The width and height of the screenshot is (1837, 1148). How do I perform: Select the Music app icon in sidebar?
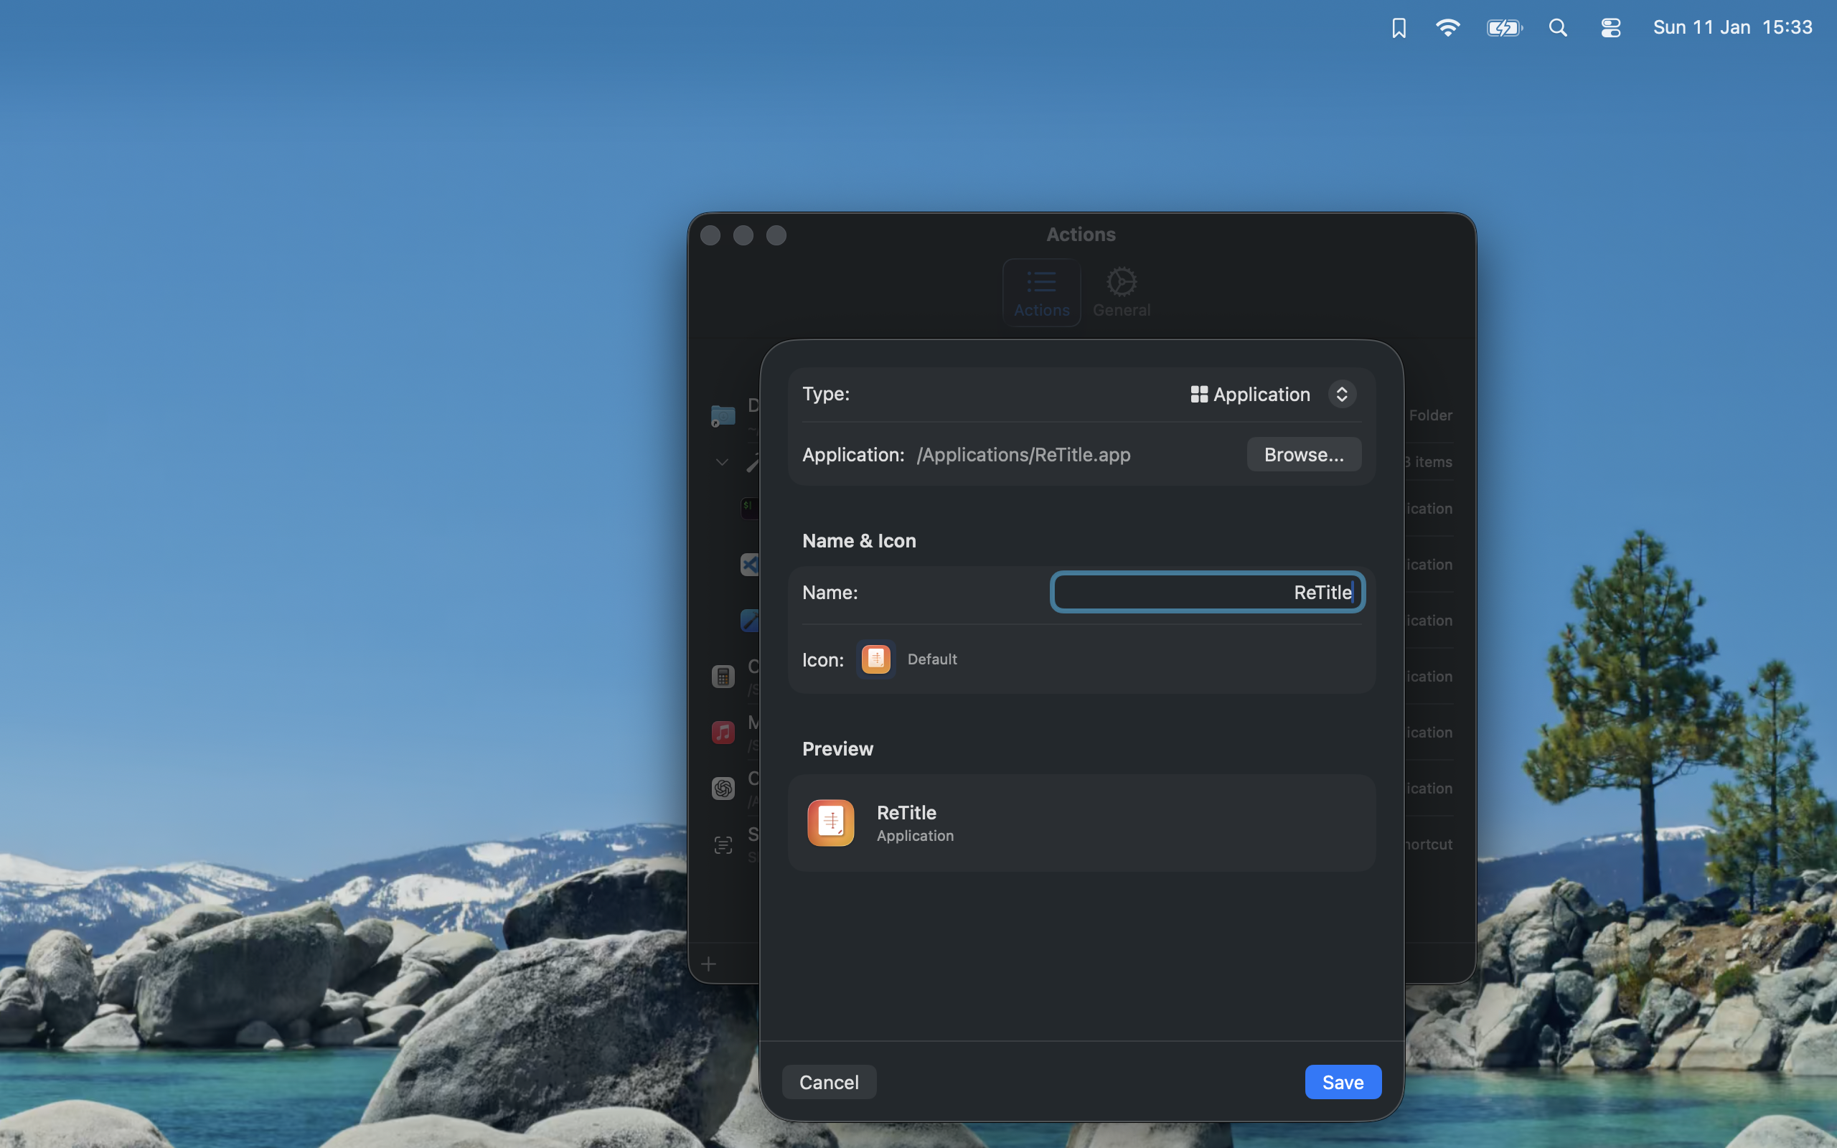coord(723,732)
